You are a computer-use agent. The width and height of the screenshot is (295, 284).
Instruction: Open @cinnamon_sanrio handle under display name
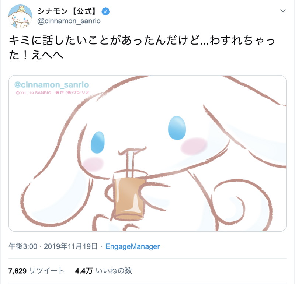69,21
